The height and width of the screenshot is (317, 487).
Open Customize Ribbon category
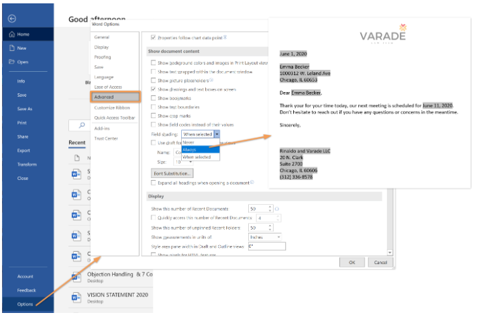click(112, 107)
